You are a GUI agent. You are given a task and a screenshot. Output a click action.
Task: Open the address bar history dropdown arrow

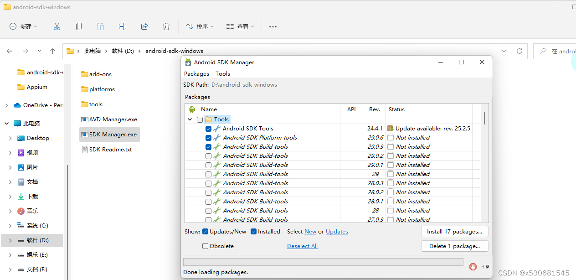coord(504,51)
